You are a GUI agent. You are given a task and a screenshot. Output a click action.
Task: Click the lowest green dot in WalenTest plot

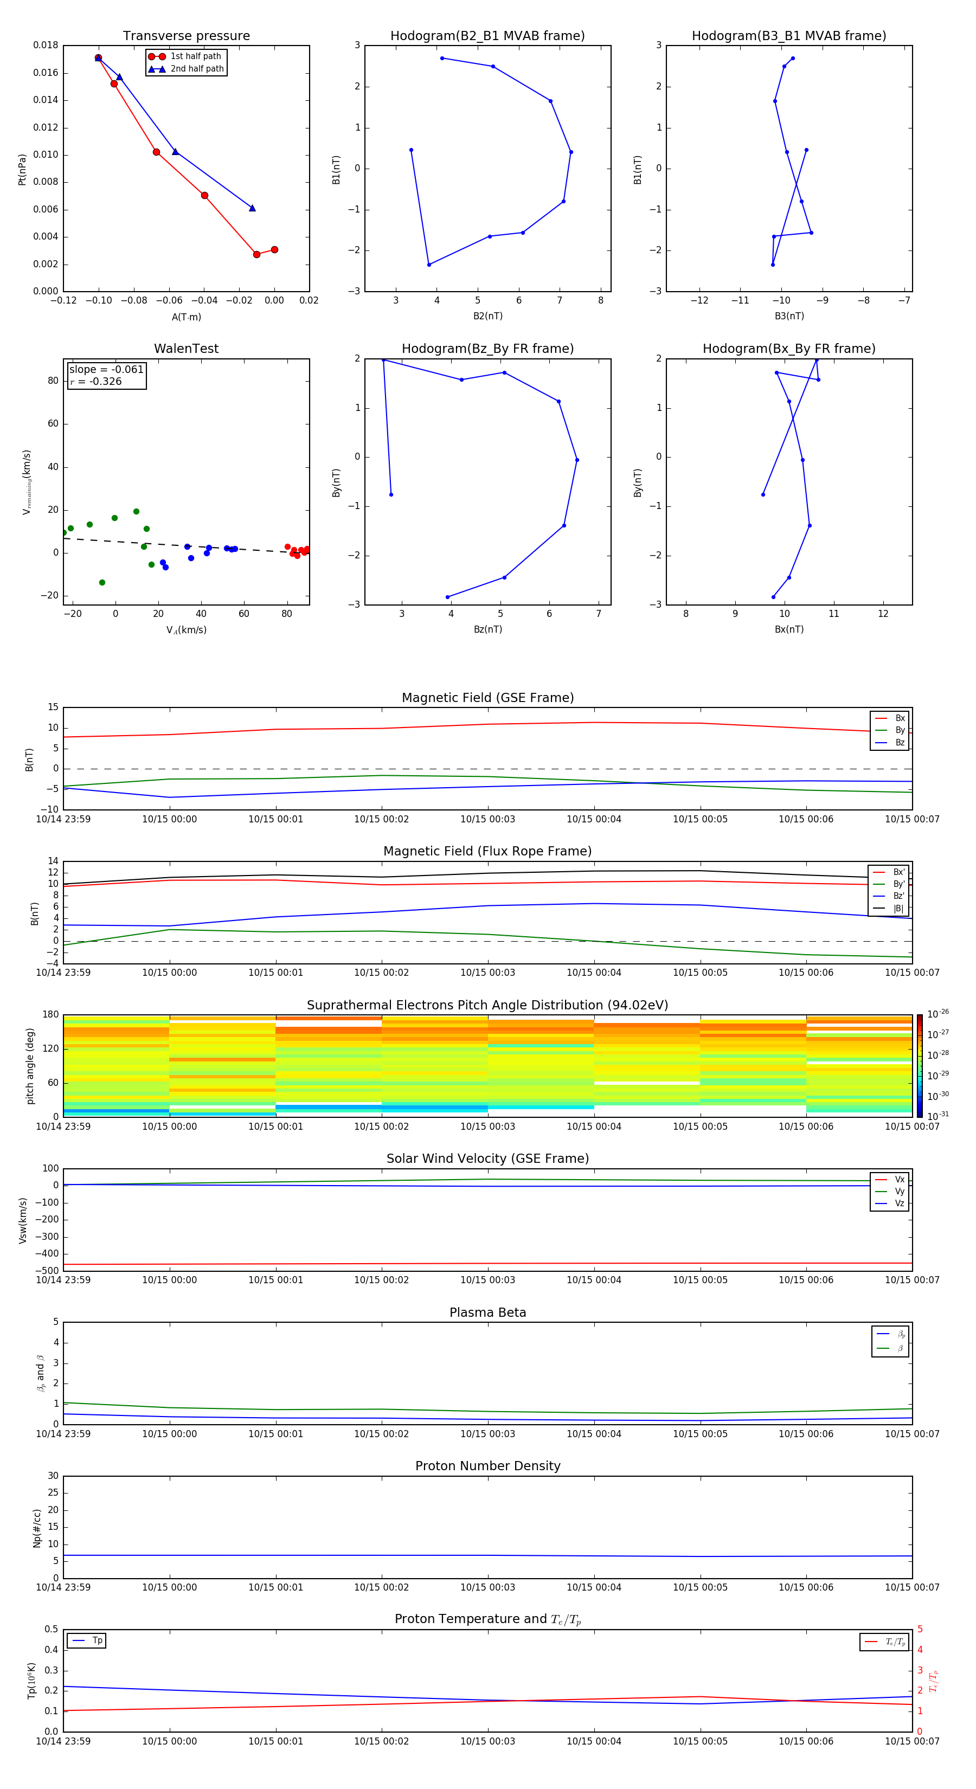click(102, 583)
